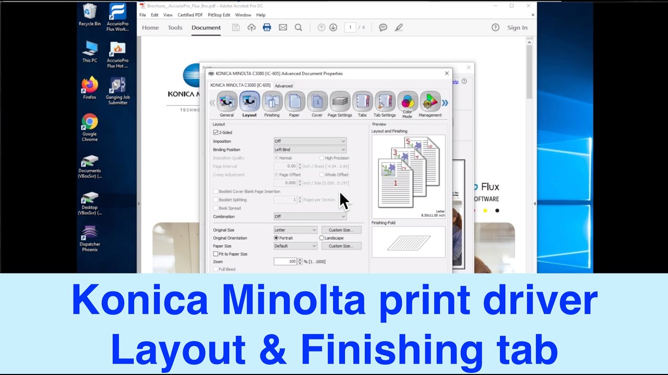Screen dimensions: 668x375
Task: Click the Layout and Finishing preview image
Action: tap(408, 177)
